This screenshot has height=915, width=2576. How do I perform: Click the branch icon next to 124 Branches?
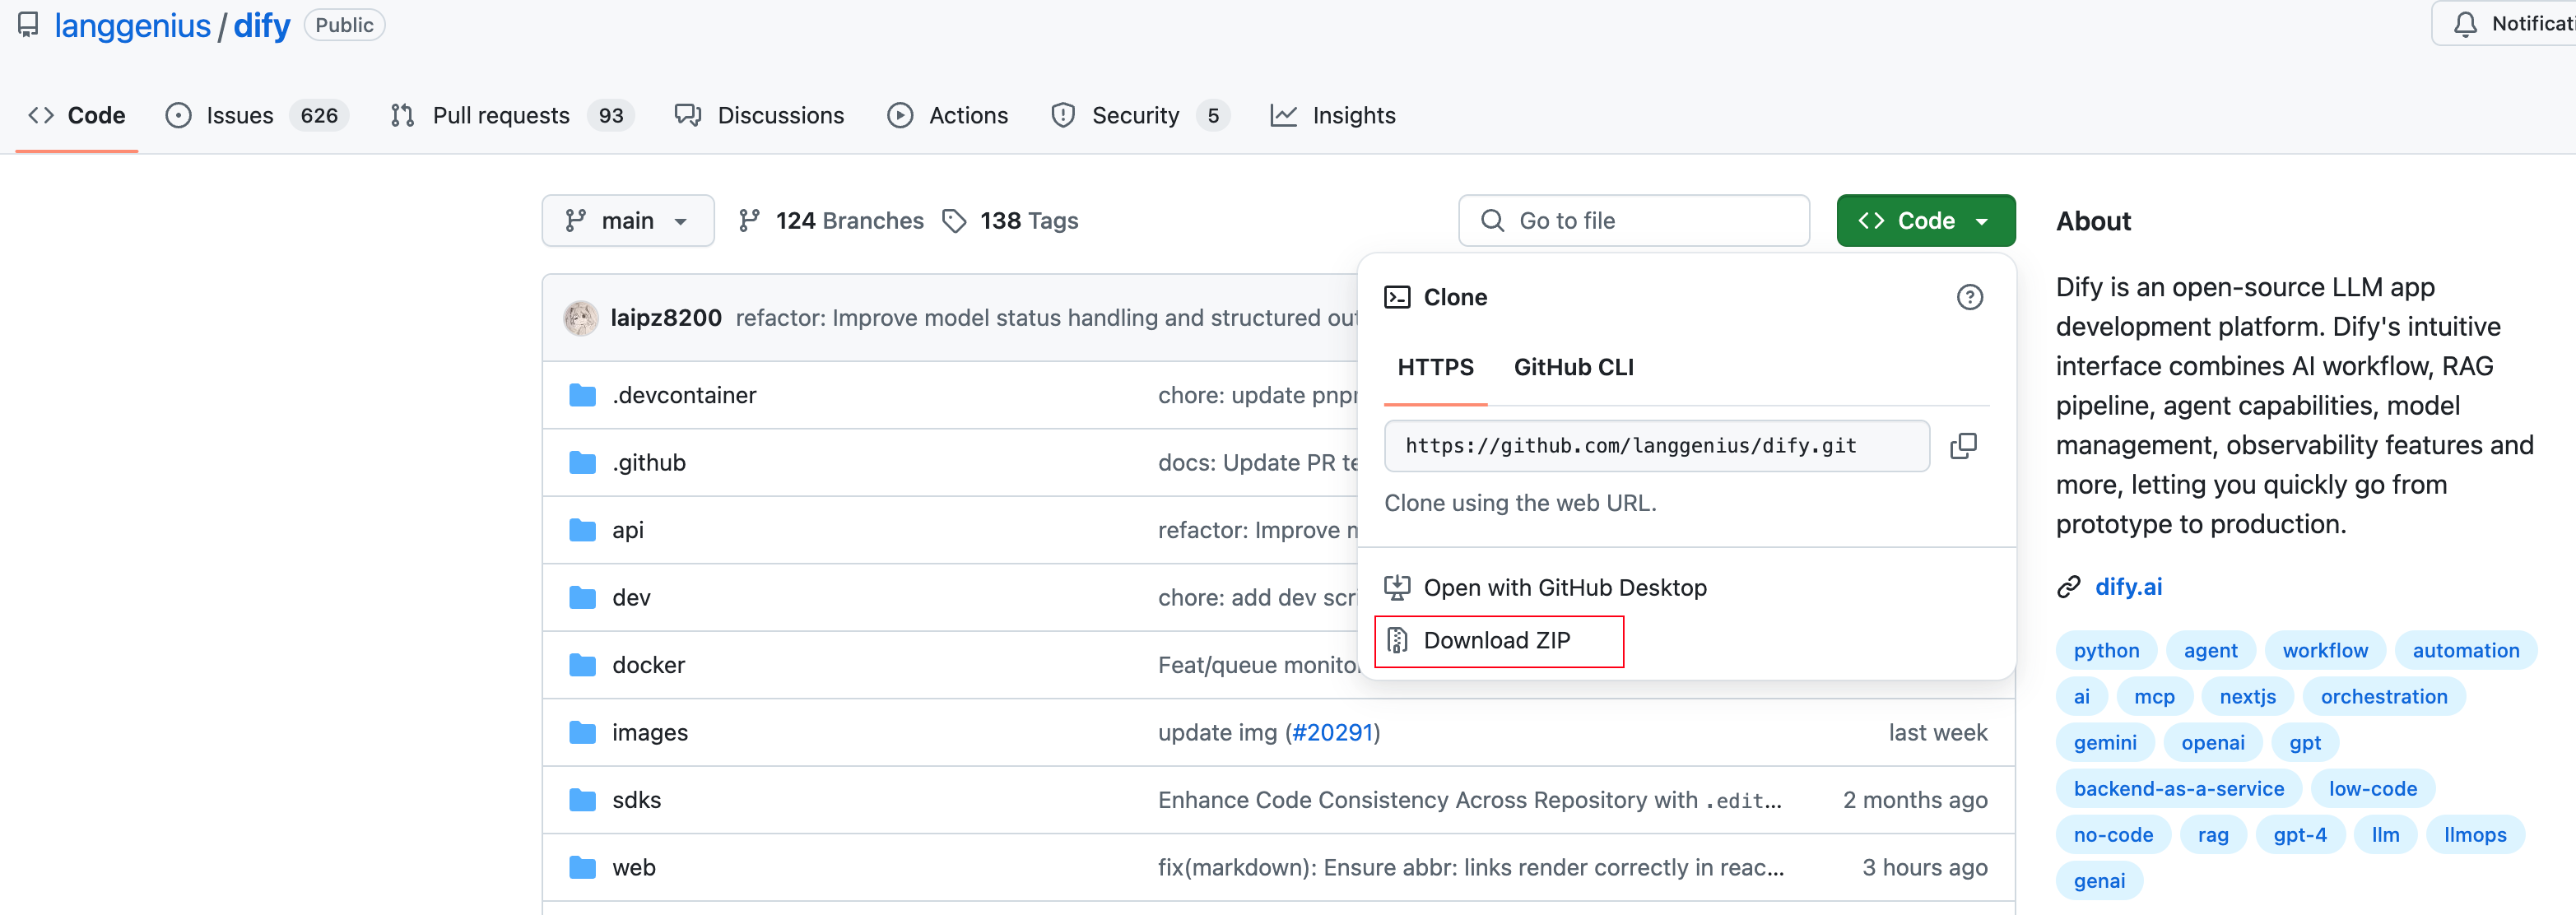(x=748, y=221)
